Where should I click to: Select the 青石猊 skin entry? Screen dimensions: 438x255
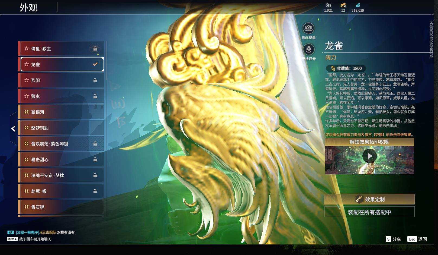coord(61,207)
